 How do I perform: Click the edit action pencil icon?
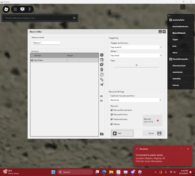102,60
